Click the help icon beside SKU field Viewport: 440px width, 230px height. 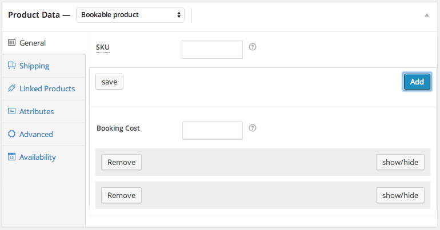coord(253,47)
